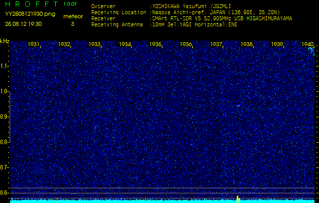Viewport: 319px width, 203px height.
Task: Click the 0.7 kHz frequency label
Action: tap(4, 167)
